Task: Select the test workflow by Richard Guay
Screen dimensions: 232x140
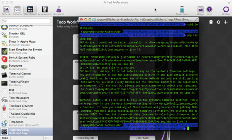Action: pyautogui.click(x=26, y=91)
